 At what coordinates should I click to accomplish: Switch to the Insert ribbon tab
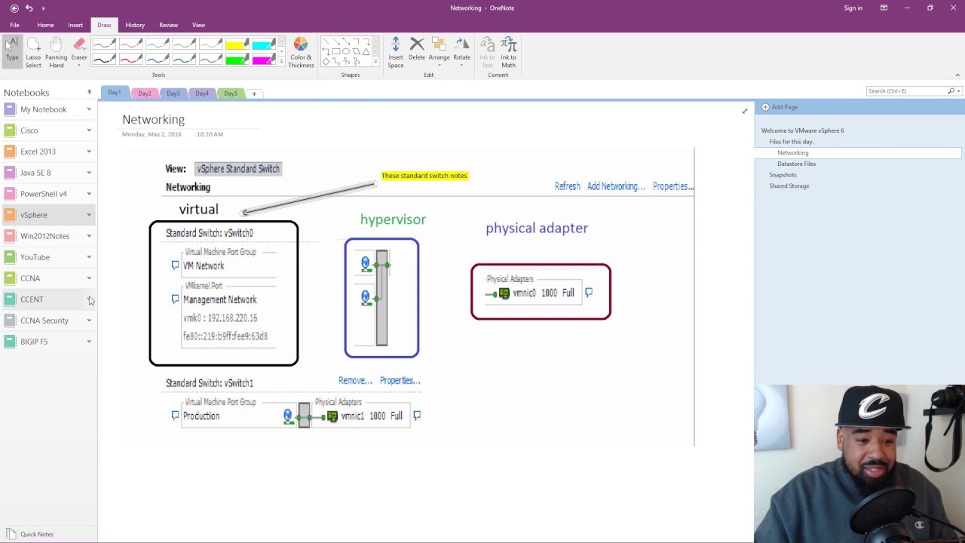pyautogui.click(x=75, y=25)
